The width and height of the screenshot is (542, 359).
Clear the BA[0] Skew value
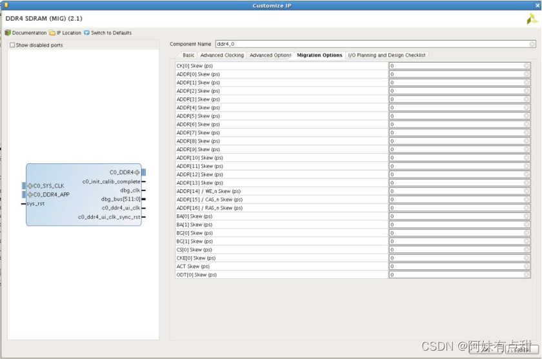[x=526, y=216]
